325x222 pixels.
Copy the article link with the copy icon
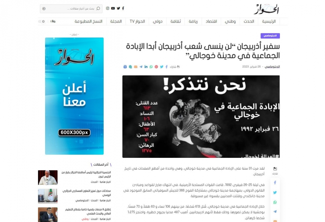coord(130,67)
